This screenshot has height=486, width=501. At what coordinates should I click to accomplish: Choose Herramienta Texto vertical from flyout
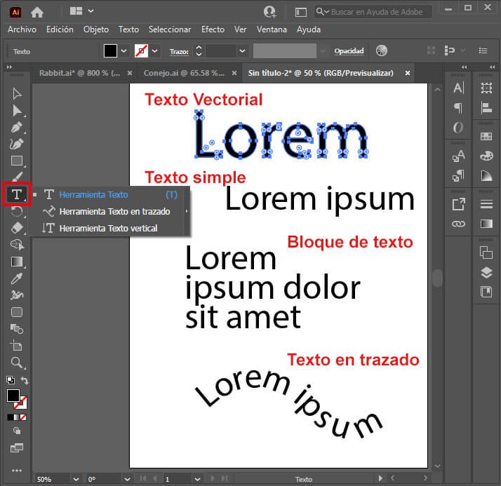108,229
